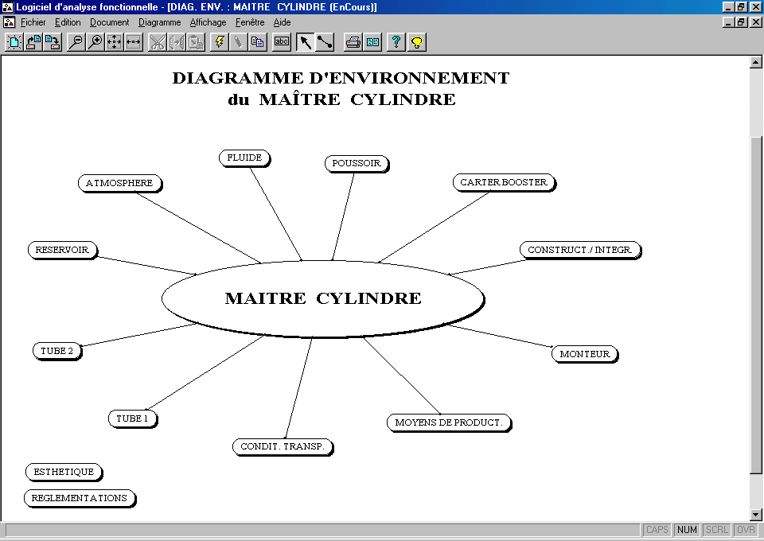
Task: Select the RESERVOIR node
Action: (62, 250)
